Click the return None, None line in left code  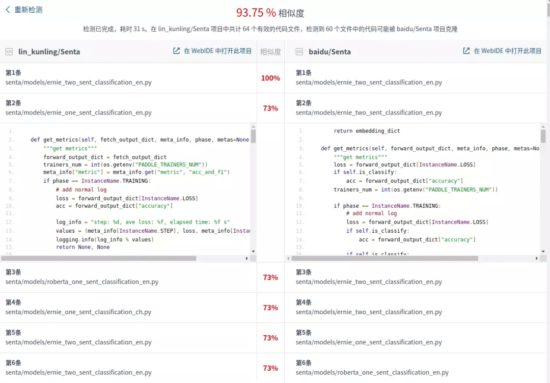click(x=83, y=247)
